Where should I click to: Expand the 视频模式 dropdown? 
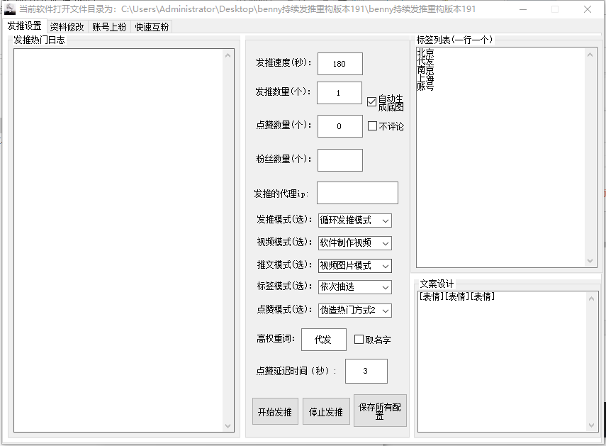(x=354, y=242)
